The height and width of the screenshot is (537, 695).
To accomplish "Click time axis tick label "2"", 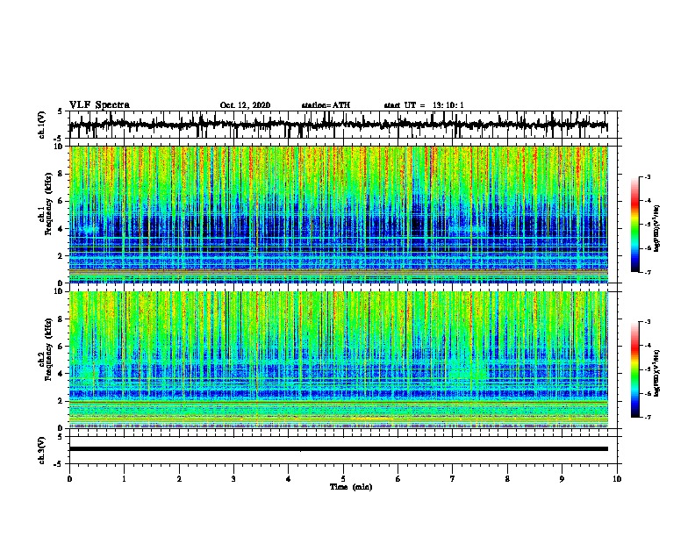I will [x=179, y=479].
